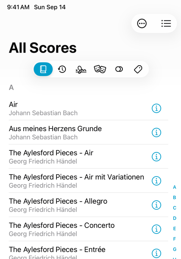Filter scores by tag icon

(x=138, y=69)
